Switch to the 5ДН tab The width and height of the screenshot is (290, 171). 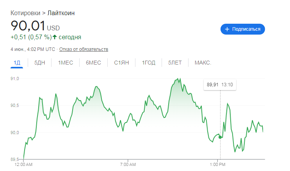click(39, 63)
